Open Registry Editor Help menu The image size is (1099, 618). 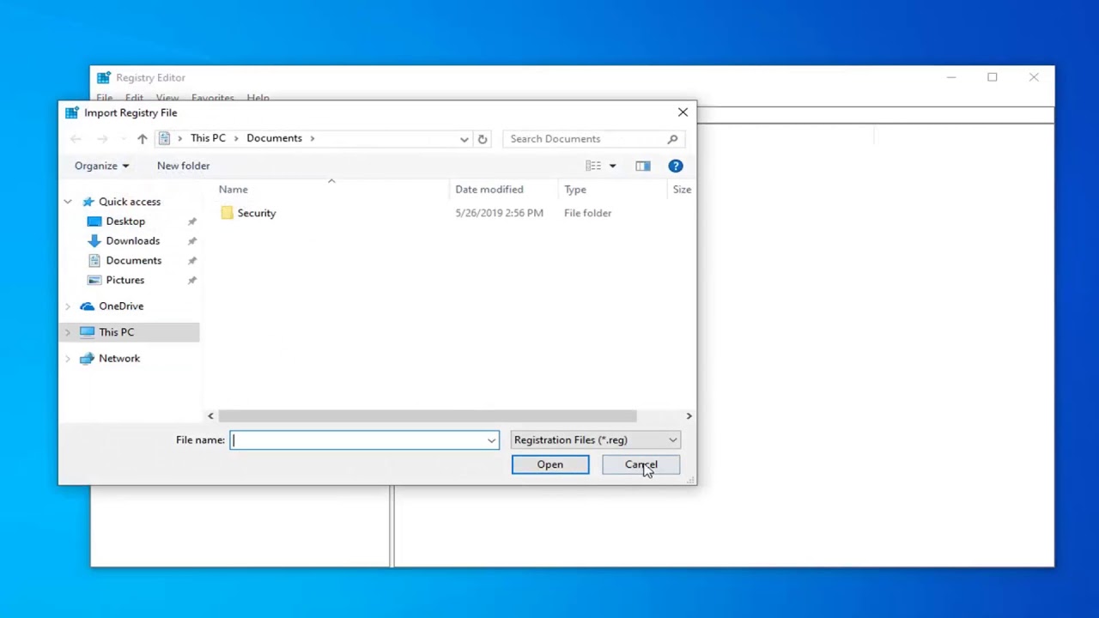click(x=258, y=97)
